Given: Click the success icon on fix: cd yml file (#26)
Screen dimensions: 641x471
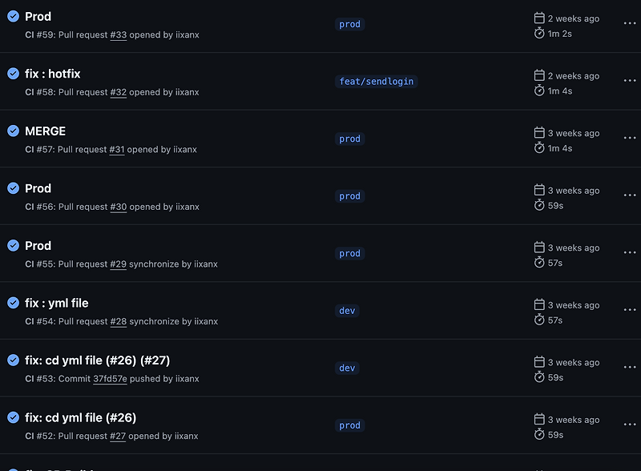Looking at the screenshot, I should pos(13,417).
